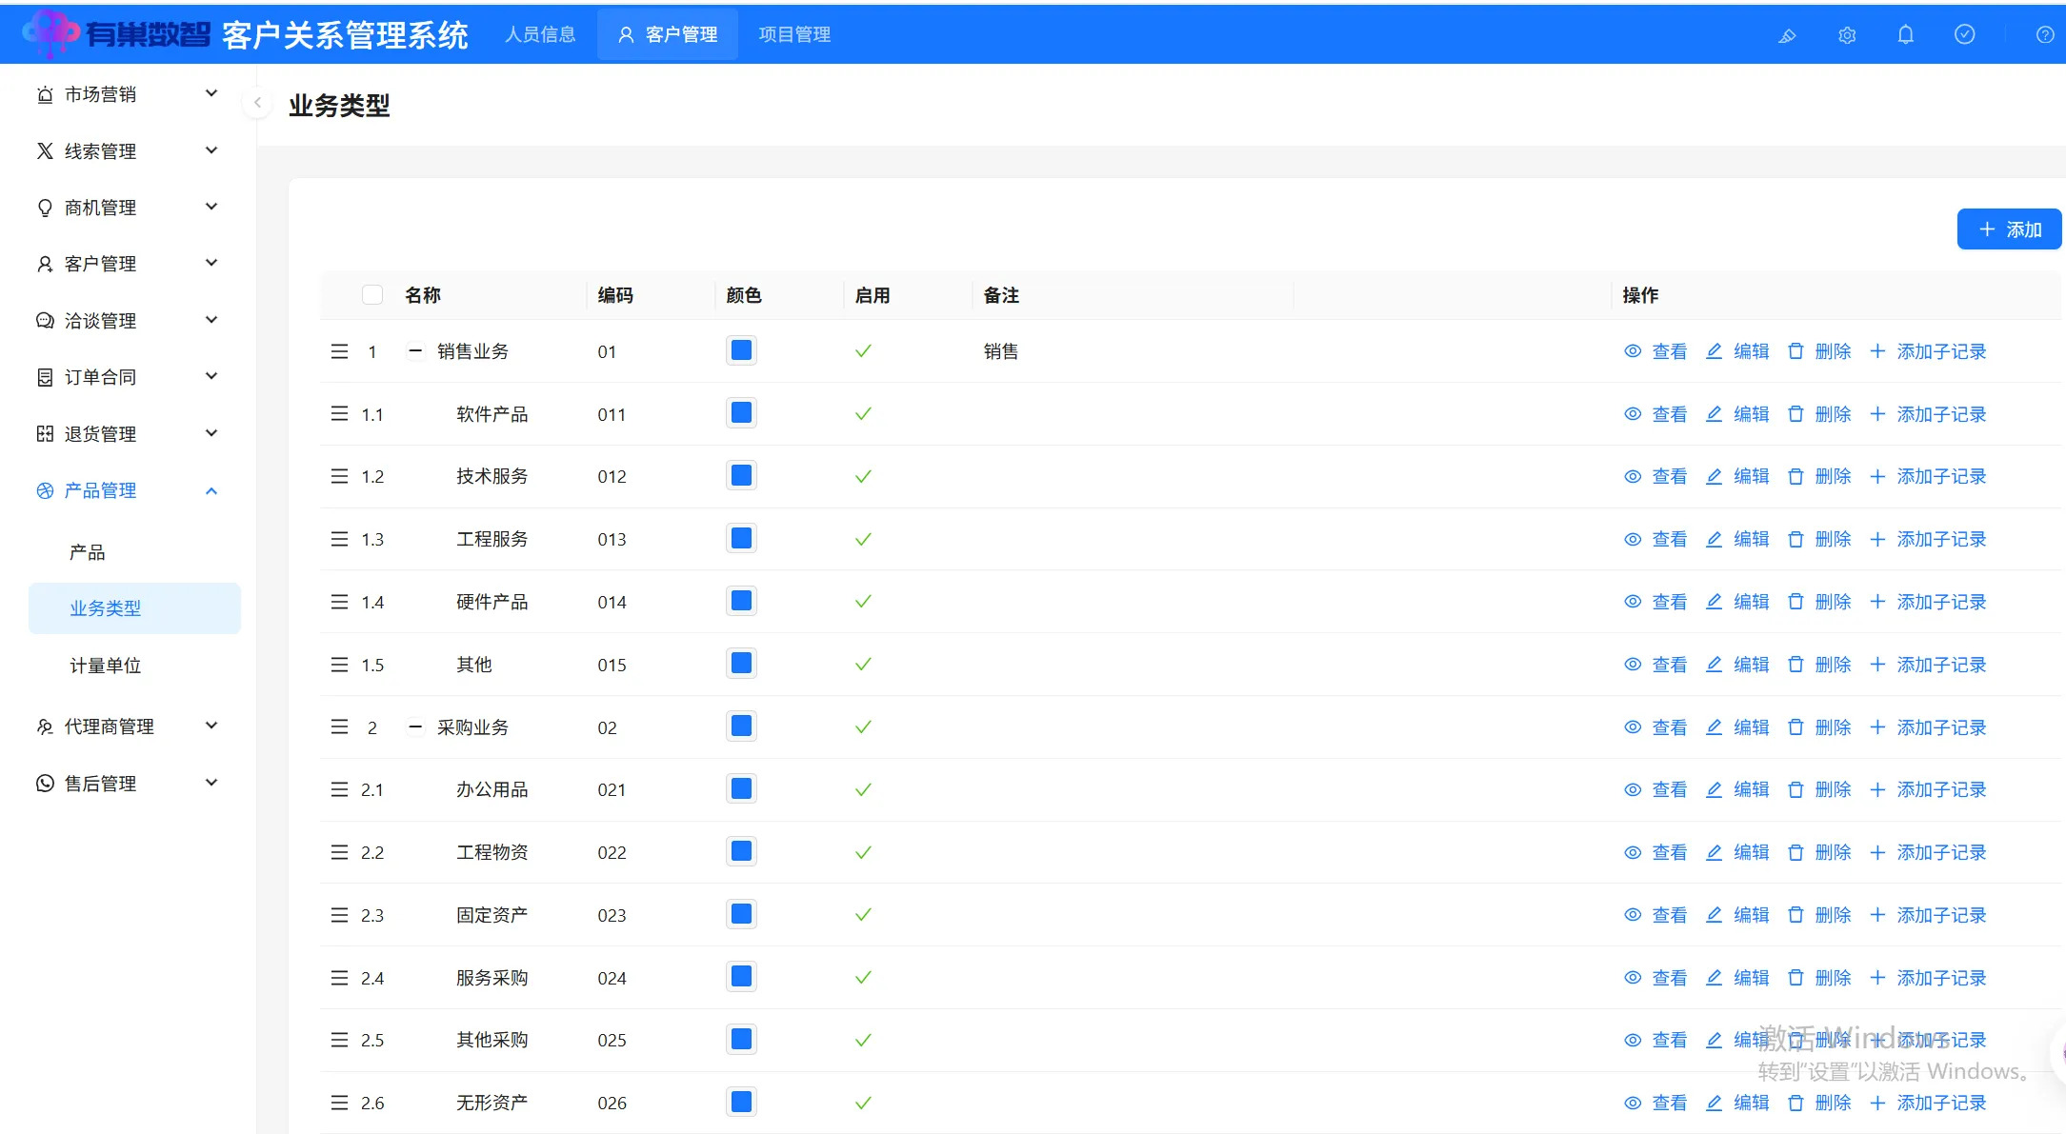Click the 编码 column header
The width and height of the screenshot is (2066, 1134).
pyautogui.click(x=615, y=295)
